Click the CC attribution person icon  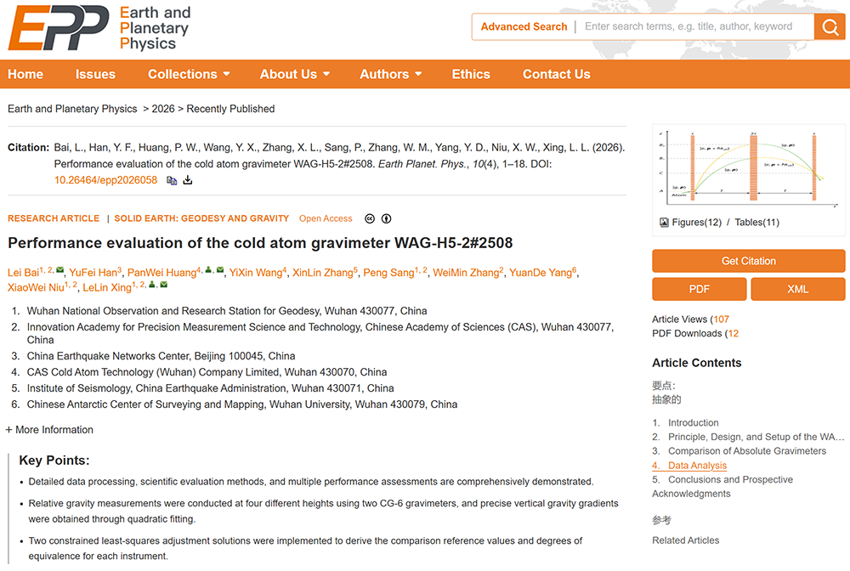click(x=386, y=218)
